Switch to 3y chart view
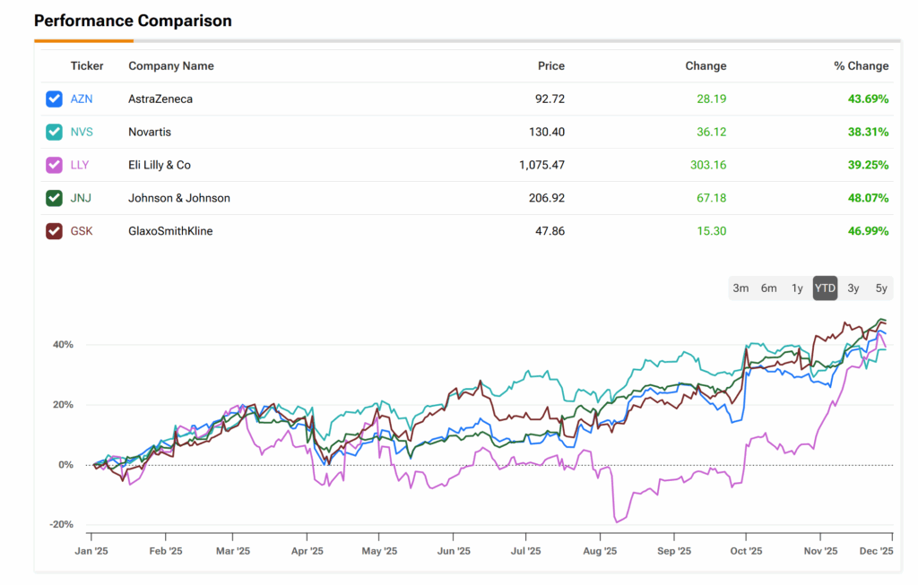Viewport: 918px width, 585px height. tap(853, 288)
